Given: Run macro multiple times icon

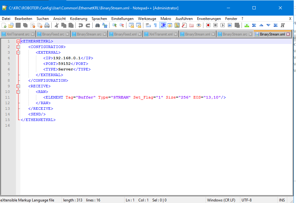Looking at the screenshot, I should pos(230,25).
